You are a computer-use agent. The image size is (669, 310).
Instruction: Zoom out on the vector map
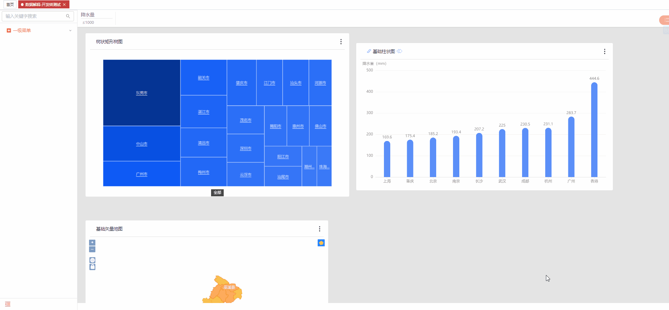[x=92, y=249]
